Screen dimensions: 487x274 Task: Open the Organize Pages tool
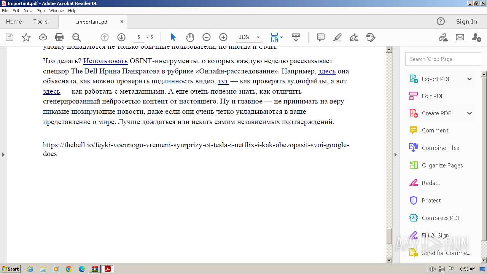[x=442, y=166]
